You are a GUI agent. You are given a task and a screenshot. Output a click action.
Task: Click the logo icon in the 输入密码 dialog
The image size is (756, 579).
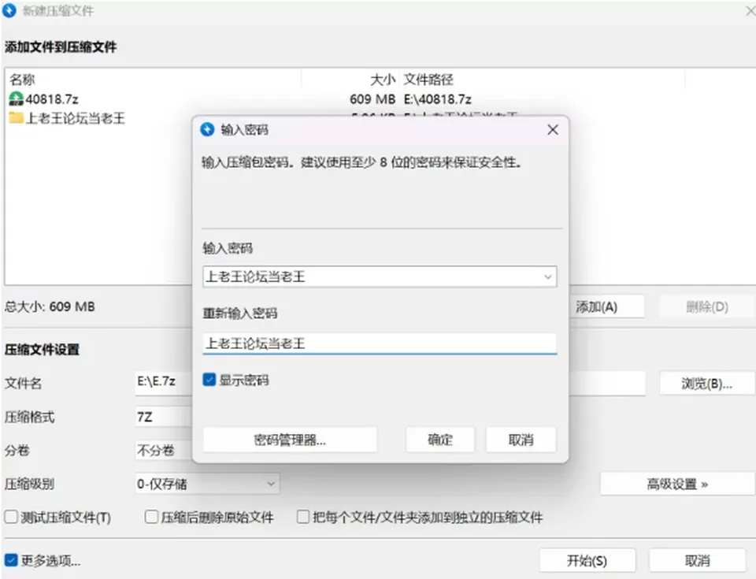(207, 129)
